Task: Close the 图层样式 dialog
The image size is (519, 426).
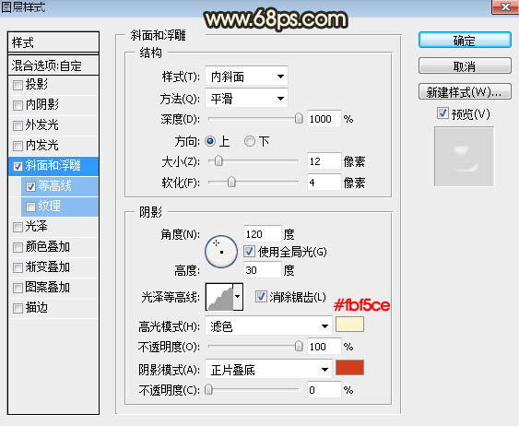Action: [x=505, y=6]
